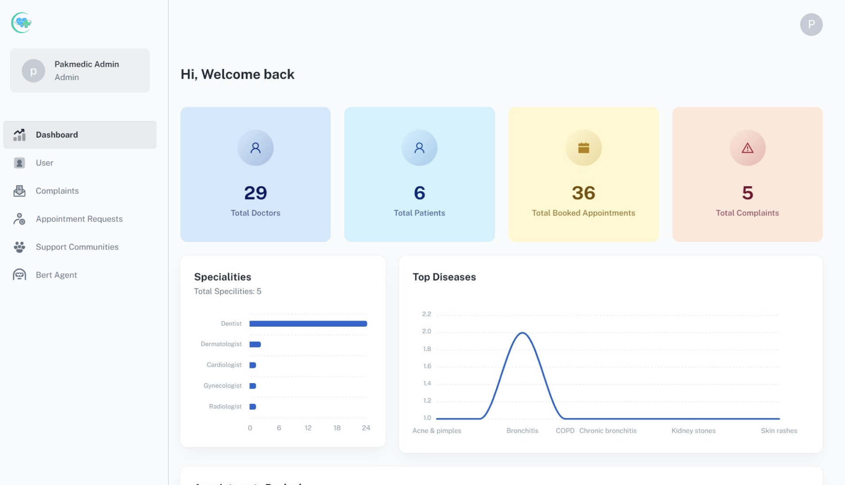Open the Total Patients card
The height and width of the screenshot is (485, 845).
click(419, 174)
